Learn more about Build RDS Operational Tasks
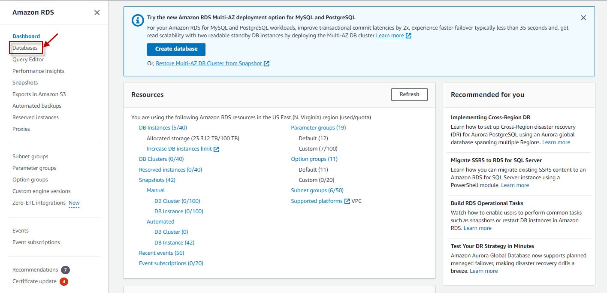The height and width of the screenshot is (293, 607). (478, 228)
